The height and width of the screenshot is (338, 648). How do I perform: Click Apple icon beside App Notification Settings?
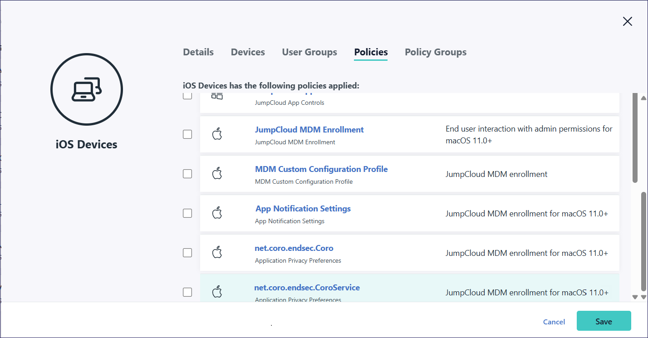(x=217, y=213)
